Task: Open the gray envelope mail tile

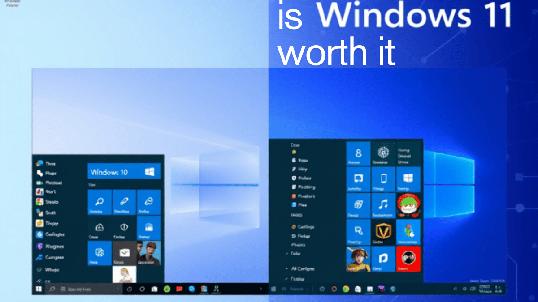Action: [124, 253]
